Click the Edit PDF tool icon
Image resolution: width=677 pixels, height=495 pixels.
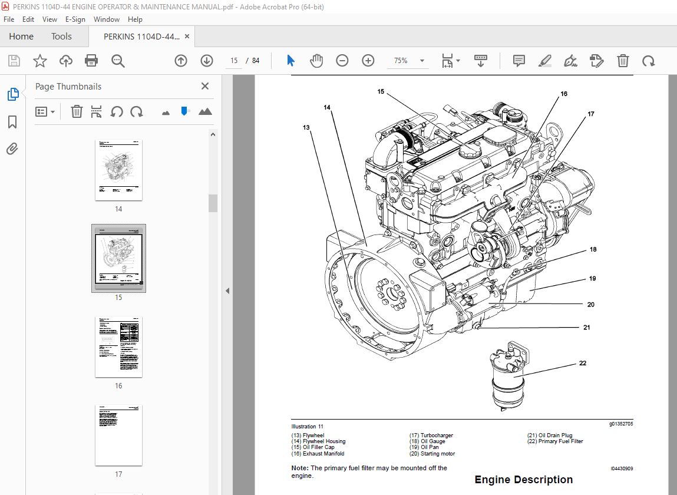click(x=597, y=61)
